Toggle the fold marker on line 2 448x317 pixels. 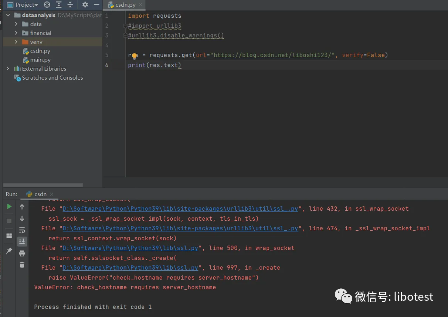[x=125, y=26]
